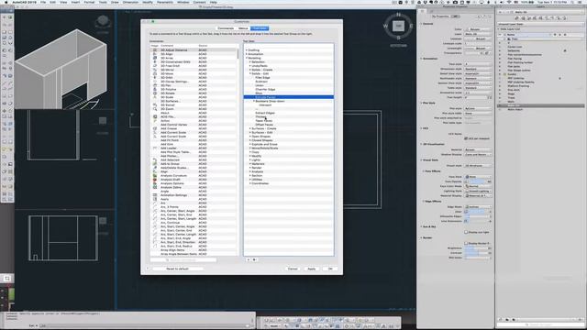Screen dimensions: 587x330
Task: Click the Analysis Draft command icon
Action: (155, 180)
